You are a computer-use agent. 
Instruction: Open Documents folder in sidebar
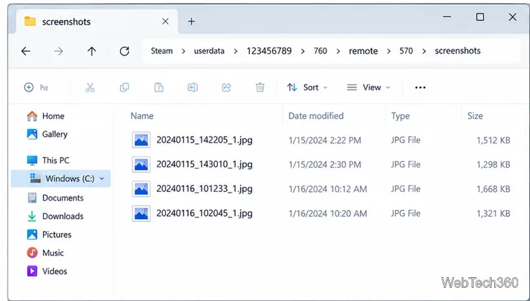tap(56, 198)
